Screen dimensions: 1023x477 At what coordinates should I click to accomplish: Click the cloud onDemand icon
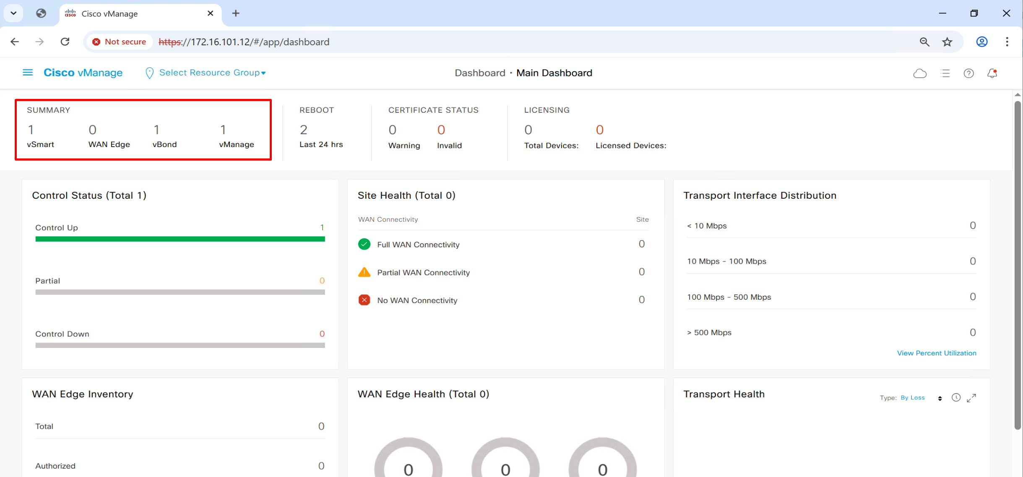pos(919,73)
